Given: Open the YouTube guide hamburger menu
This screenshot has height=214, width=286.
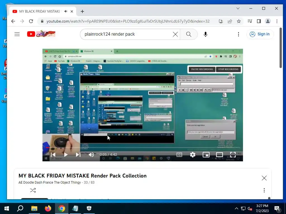Looking at the screenshot, I should coord(17,34).
